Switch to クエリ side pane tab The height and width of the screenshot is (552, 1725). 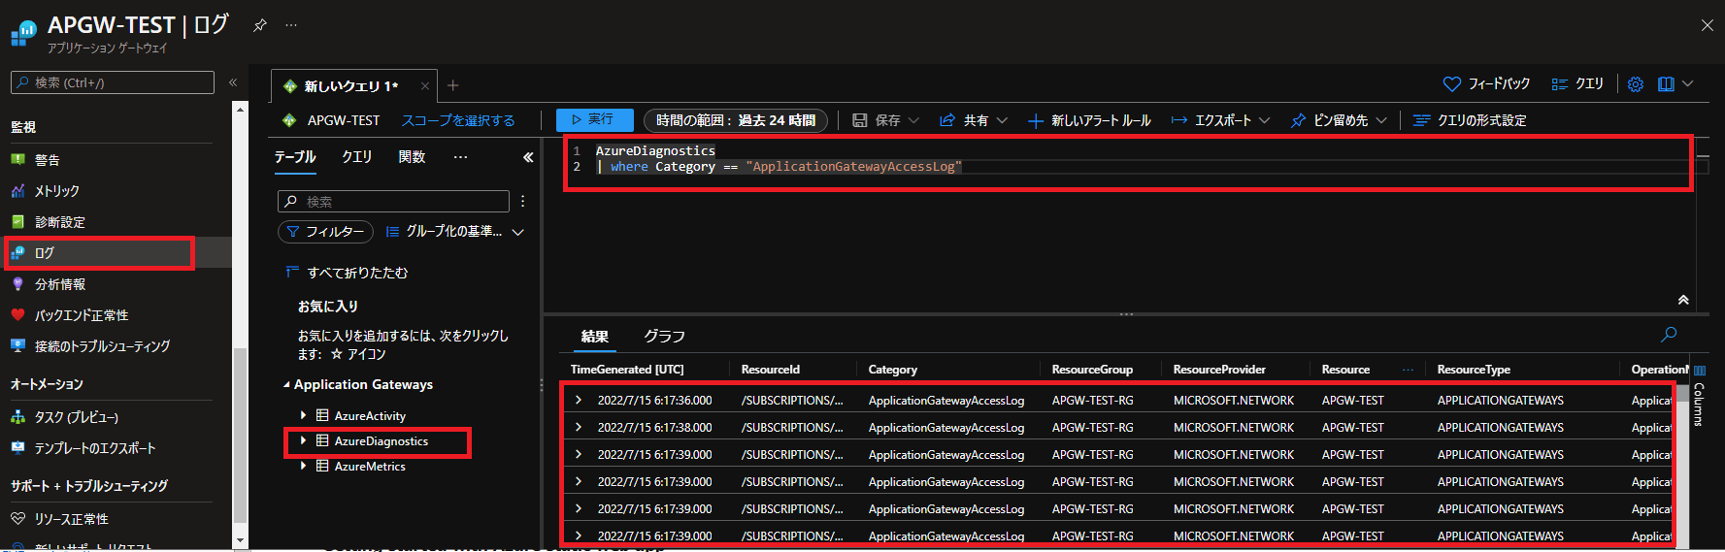pyautogui.click(x=357, y=157)
